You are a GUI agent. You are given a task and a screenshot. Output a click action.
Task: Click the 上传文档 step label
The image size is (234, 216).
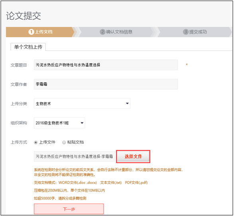click(x=43, y=32)
